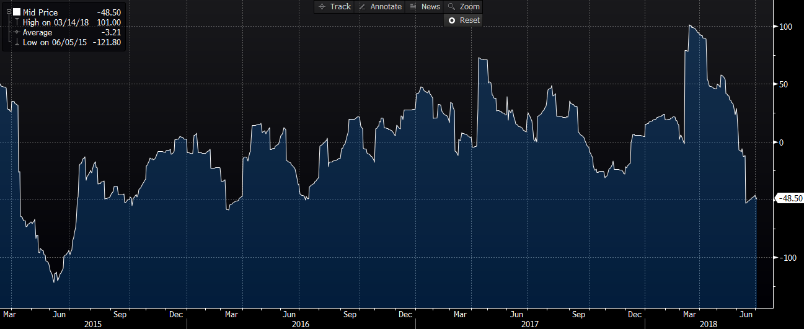804x329 pixels.
Task: Show News on the chart
Action: pyautogui.click(x=425, y=7)
